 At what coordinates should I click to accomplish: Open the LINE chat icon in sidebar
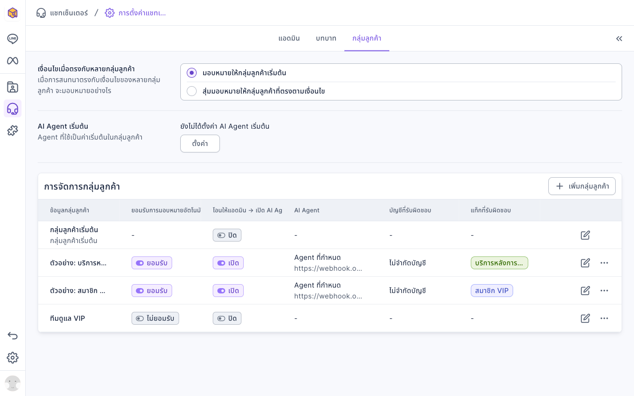pos(12,39)
